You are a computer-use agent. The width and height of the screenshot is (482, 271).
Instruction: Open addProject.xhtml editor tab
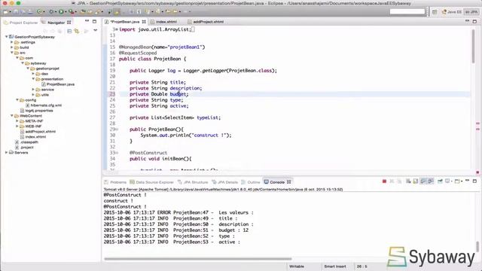[x=206, y=22]
